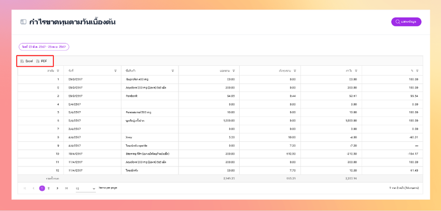Image resolution: width=441 pixels, height=211 pixels.
Task: Jump to the last page of results
Action: tap(66, 188)
